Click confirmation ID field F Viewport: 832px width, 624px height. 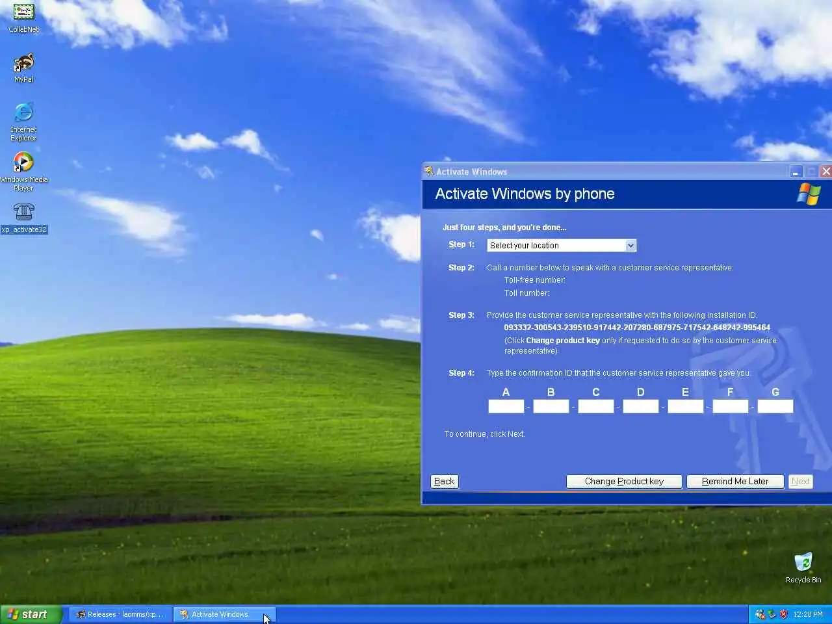(x=730, y=406)
